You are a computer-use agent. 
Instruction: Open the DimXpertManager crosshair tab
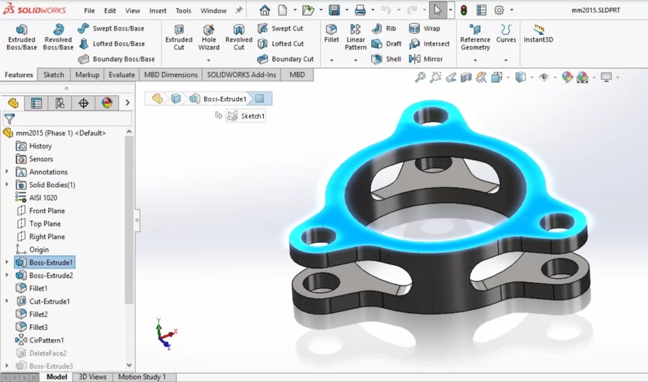click(x=84, y=103)
